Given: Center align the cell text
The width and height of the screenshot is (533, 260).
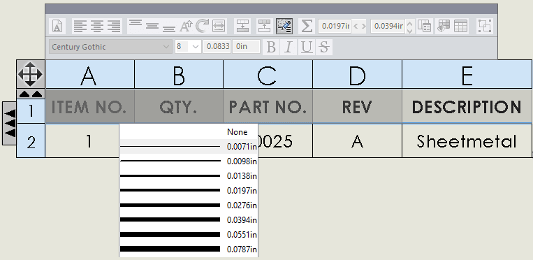Looking at the screenshot, I should (97, 26).
